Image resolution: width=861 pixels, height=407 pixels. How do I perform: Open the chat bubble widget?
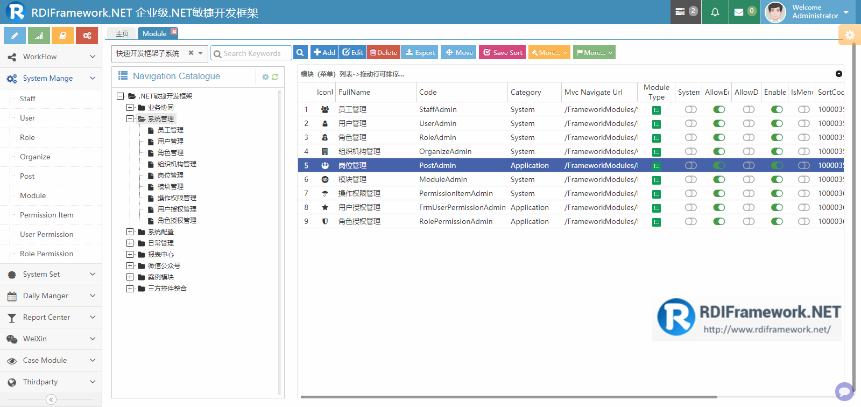[x=844, y=391]
